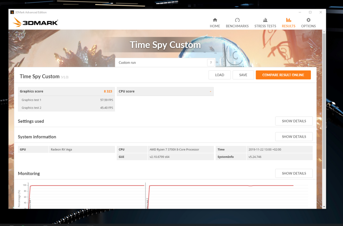The image size is (343, 226).
Task: Click the CPU score row
Action: pyautogui.click(x=165, y=91)
